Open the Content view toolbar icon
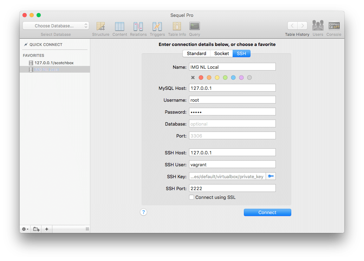The height and width of the screenshot is (261, 364). (119, 26)
